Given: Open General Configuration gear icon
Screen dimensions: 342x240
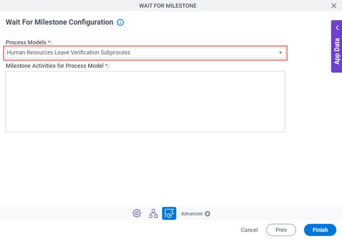Looking at the screenshot, I should click(x=137, y=214).
